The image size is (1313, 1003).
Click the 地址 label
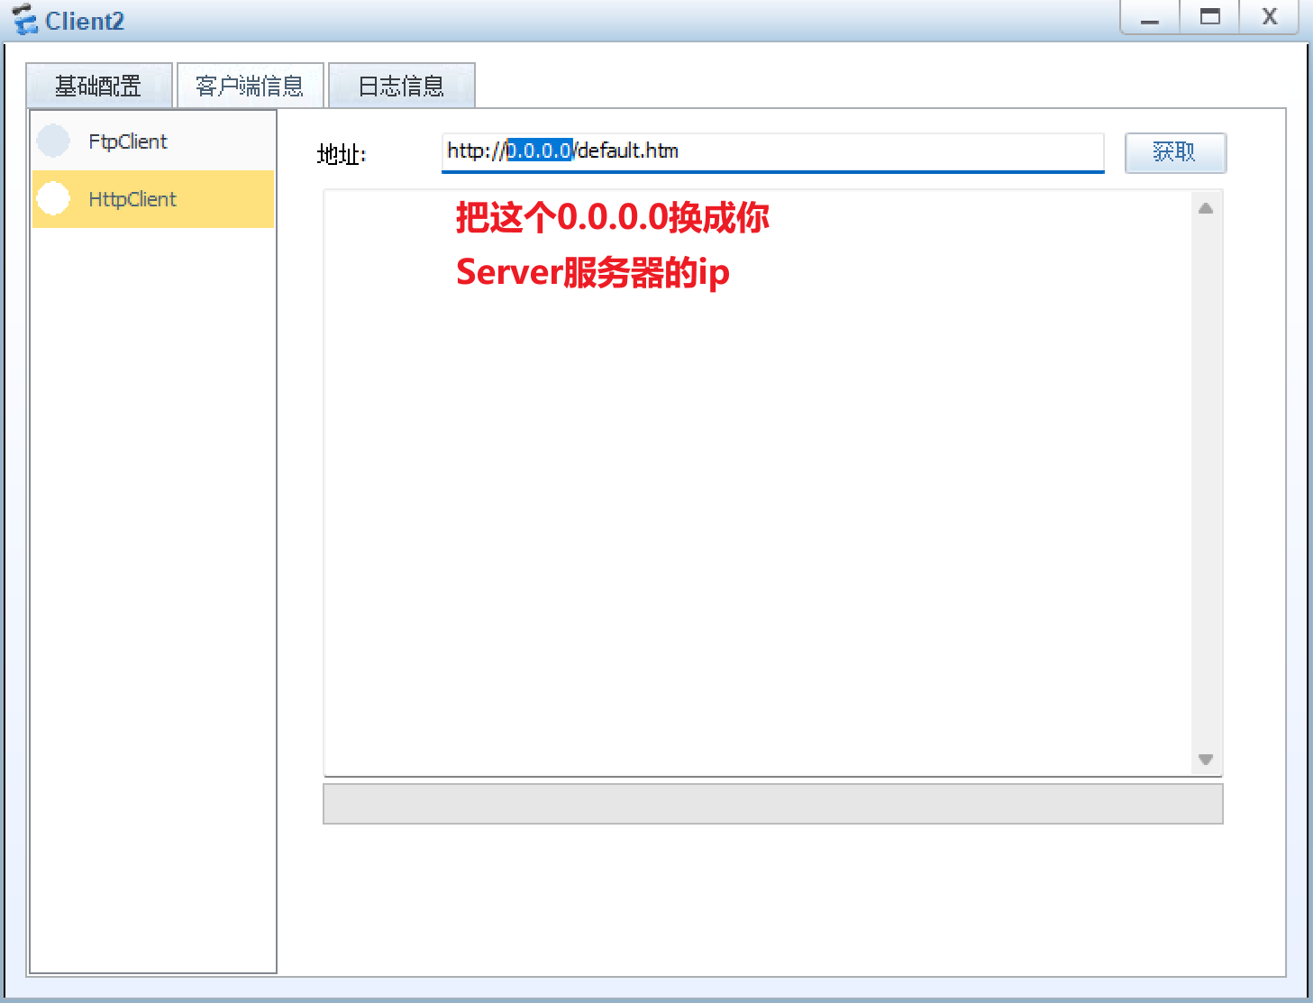click(341, 155)
